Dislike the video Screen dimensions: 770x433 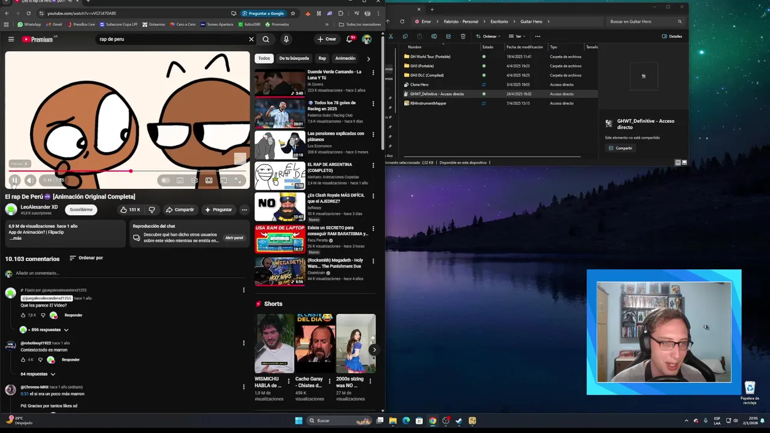(x=152, y=210)
